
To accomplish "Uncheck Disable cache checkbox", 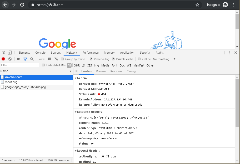I will (113, 59).
